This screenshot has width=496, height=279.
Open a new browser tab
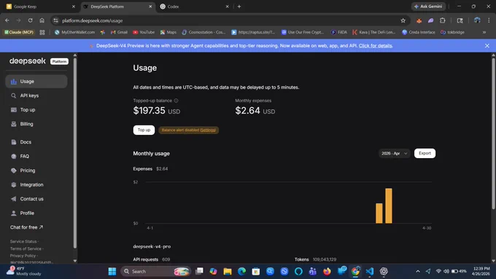click(x=239, y=7)
